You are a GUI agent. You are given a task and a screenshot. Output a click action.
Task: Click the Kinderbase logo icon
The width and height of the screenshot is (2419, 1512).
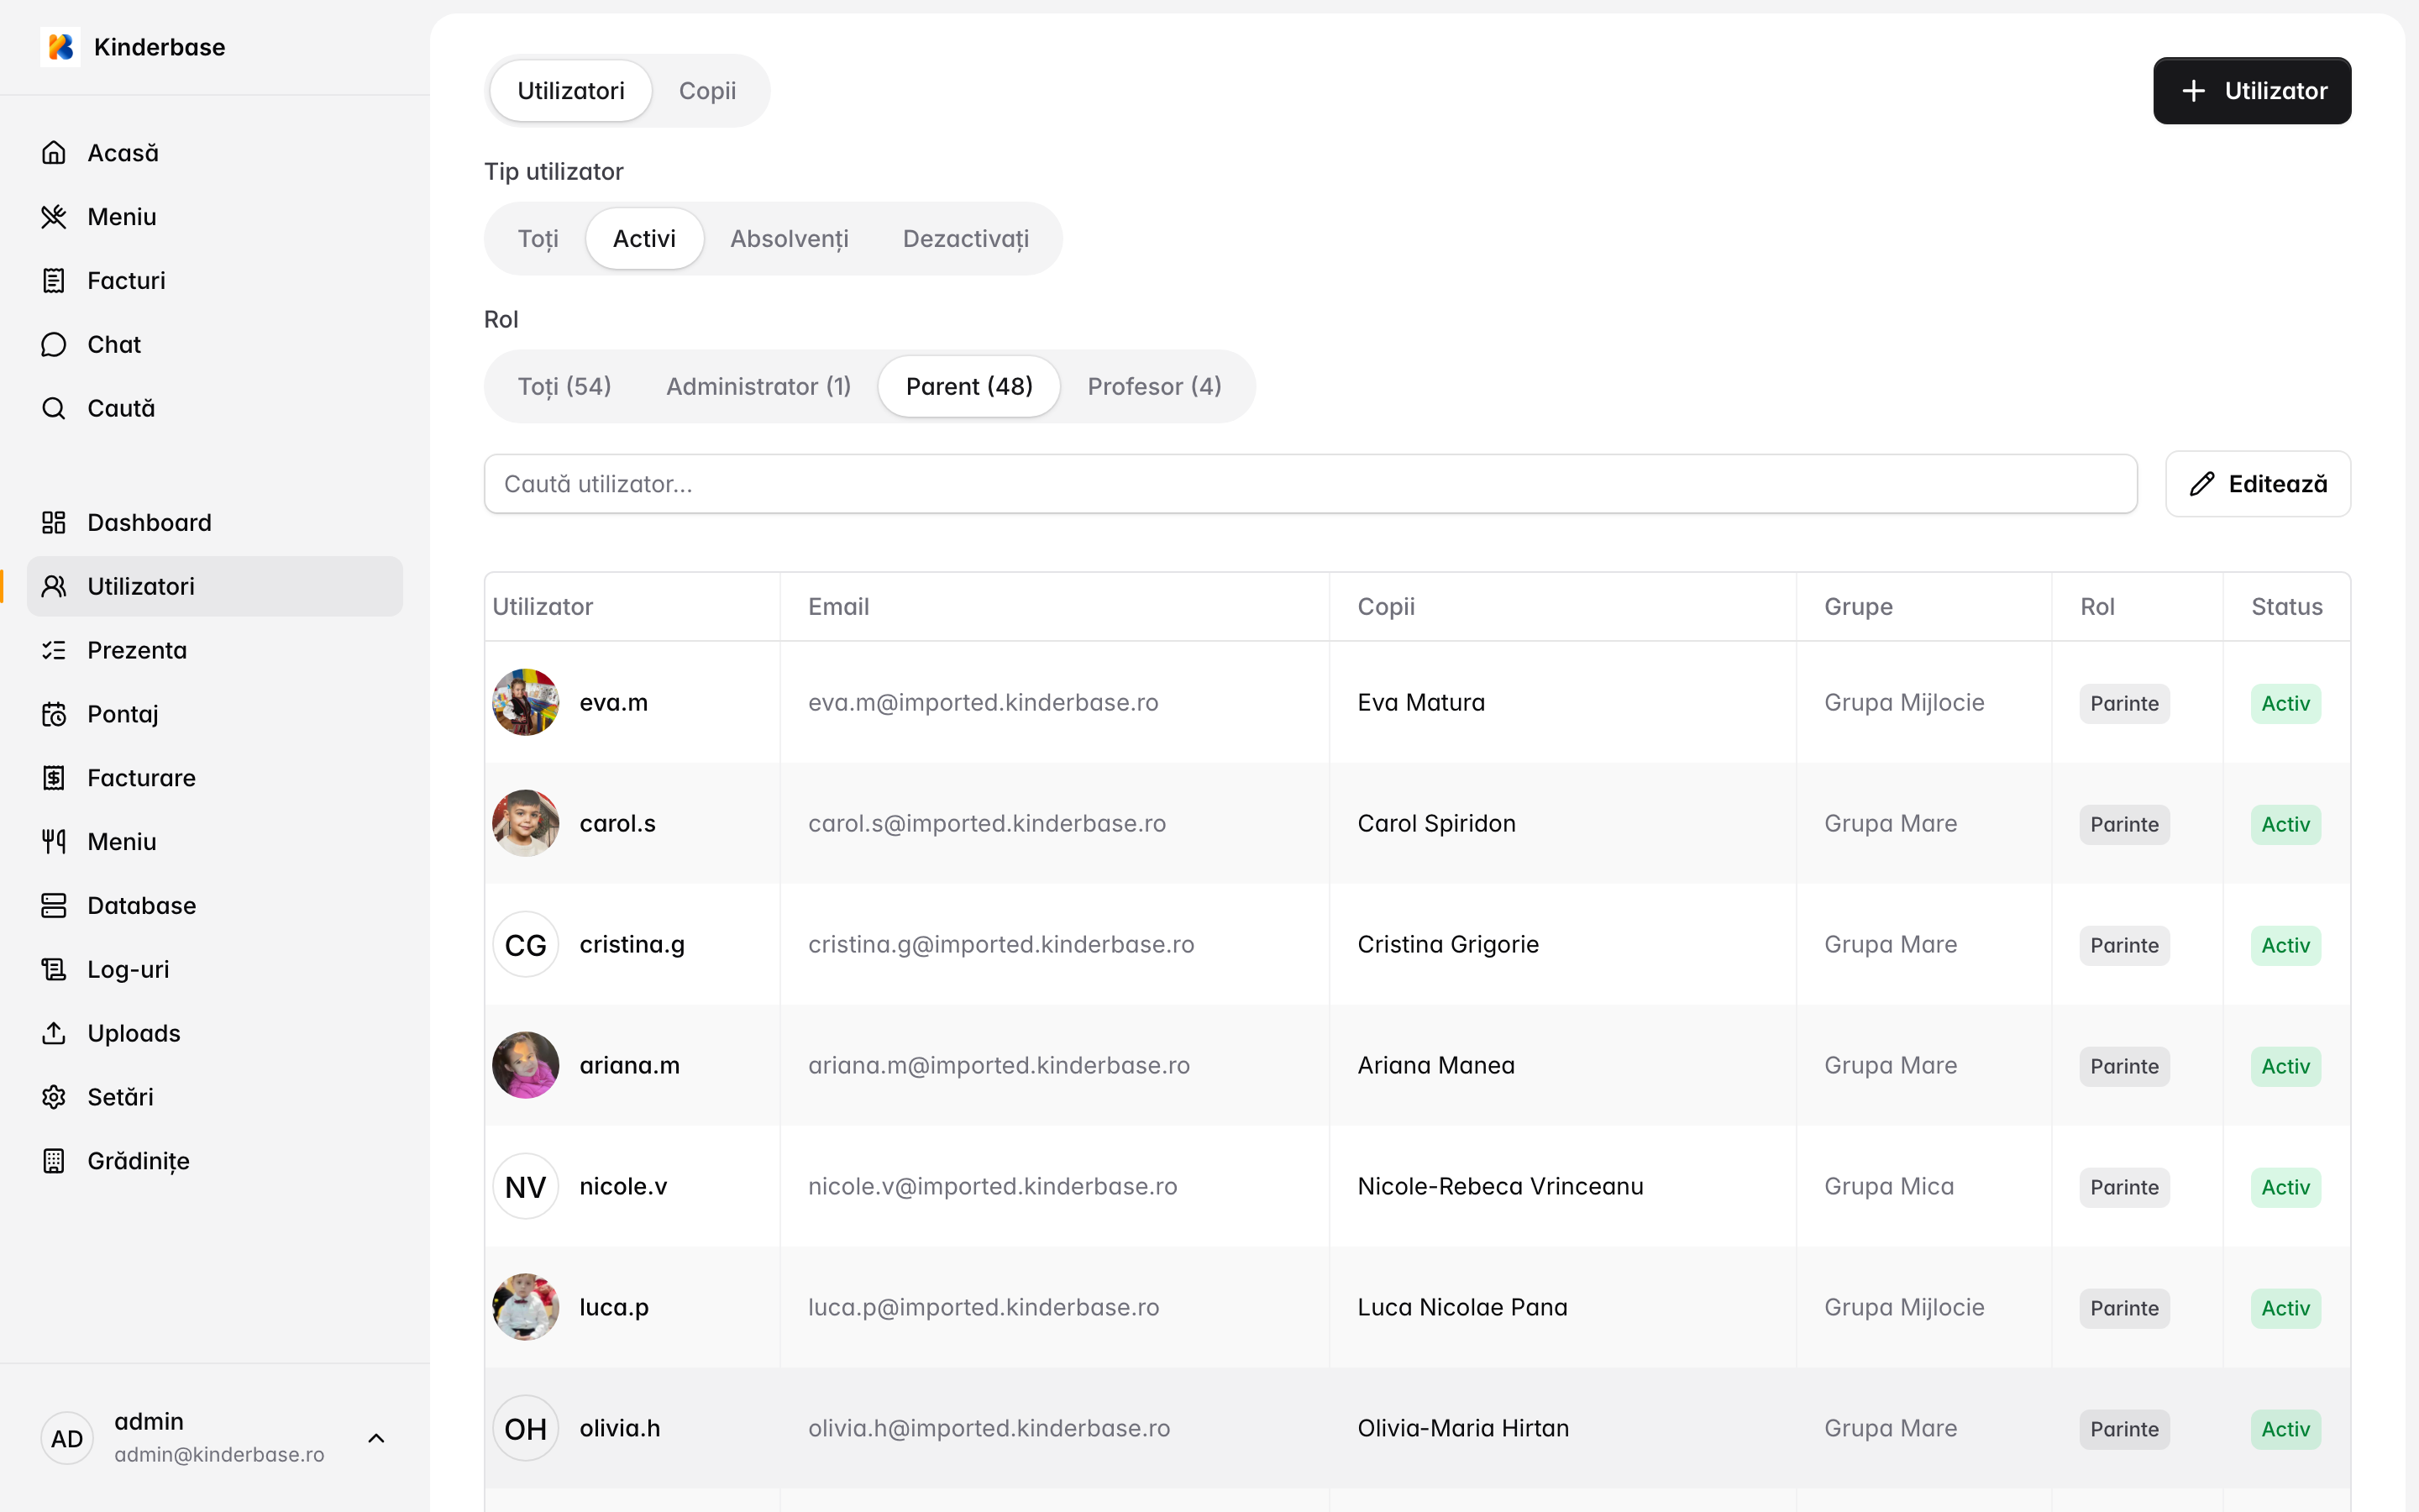60,47
